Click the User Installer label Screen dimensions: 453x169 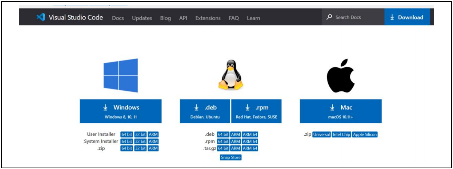coord(101,135)
